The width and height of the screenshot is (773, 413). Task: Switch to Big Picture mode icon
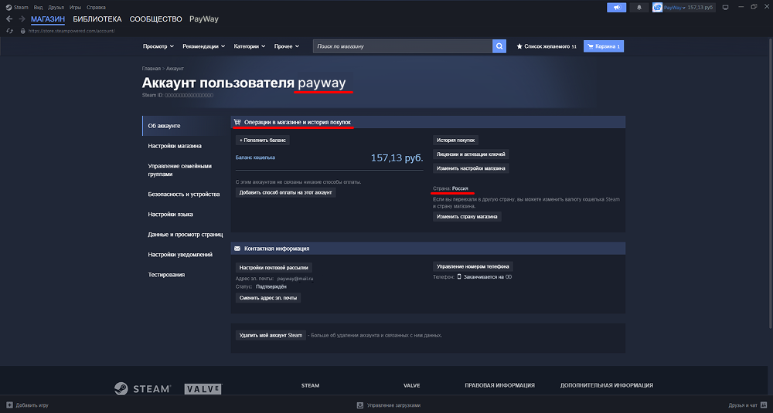[x=725, y=8]
